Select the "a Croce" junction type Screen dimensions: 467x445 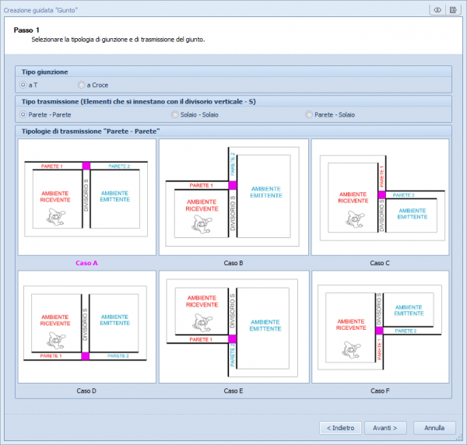[82, 84]
